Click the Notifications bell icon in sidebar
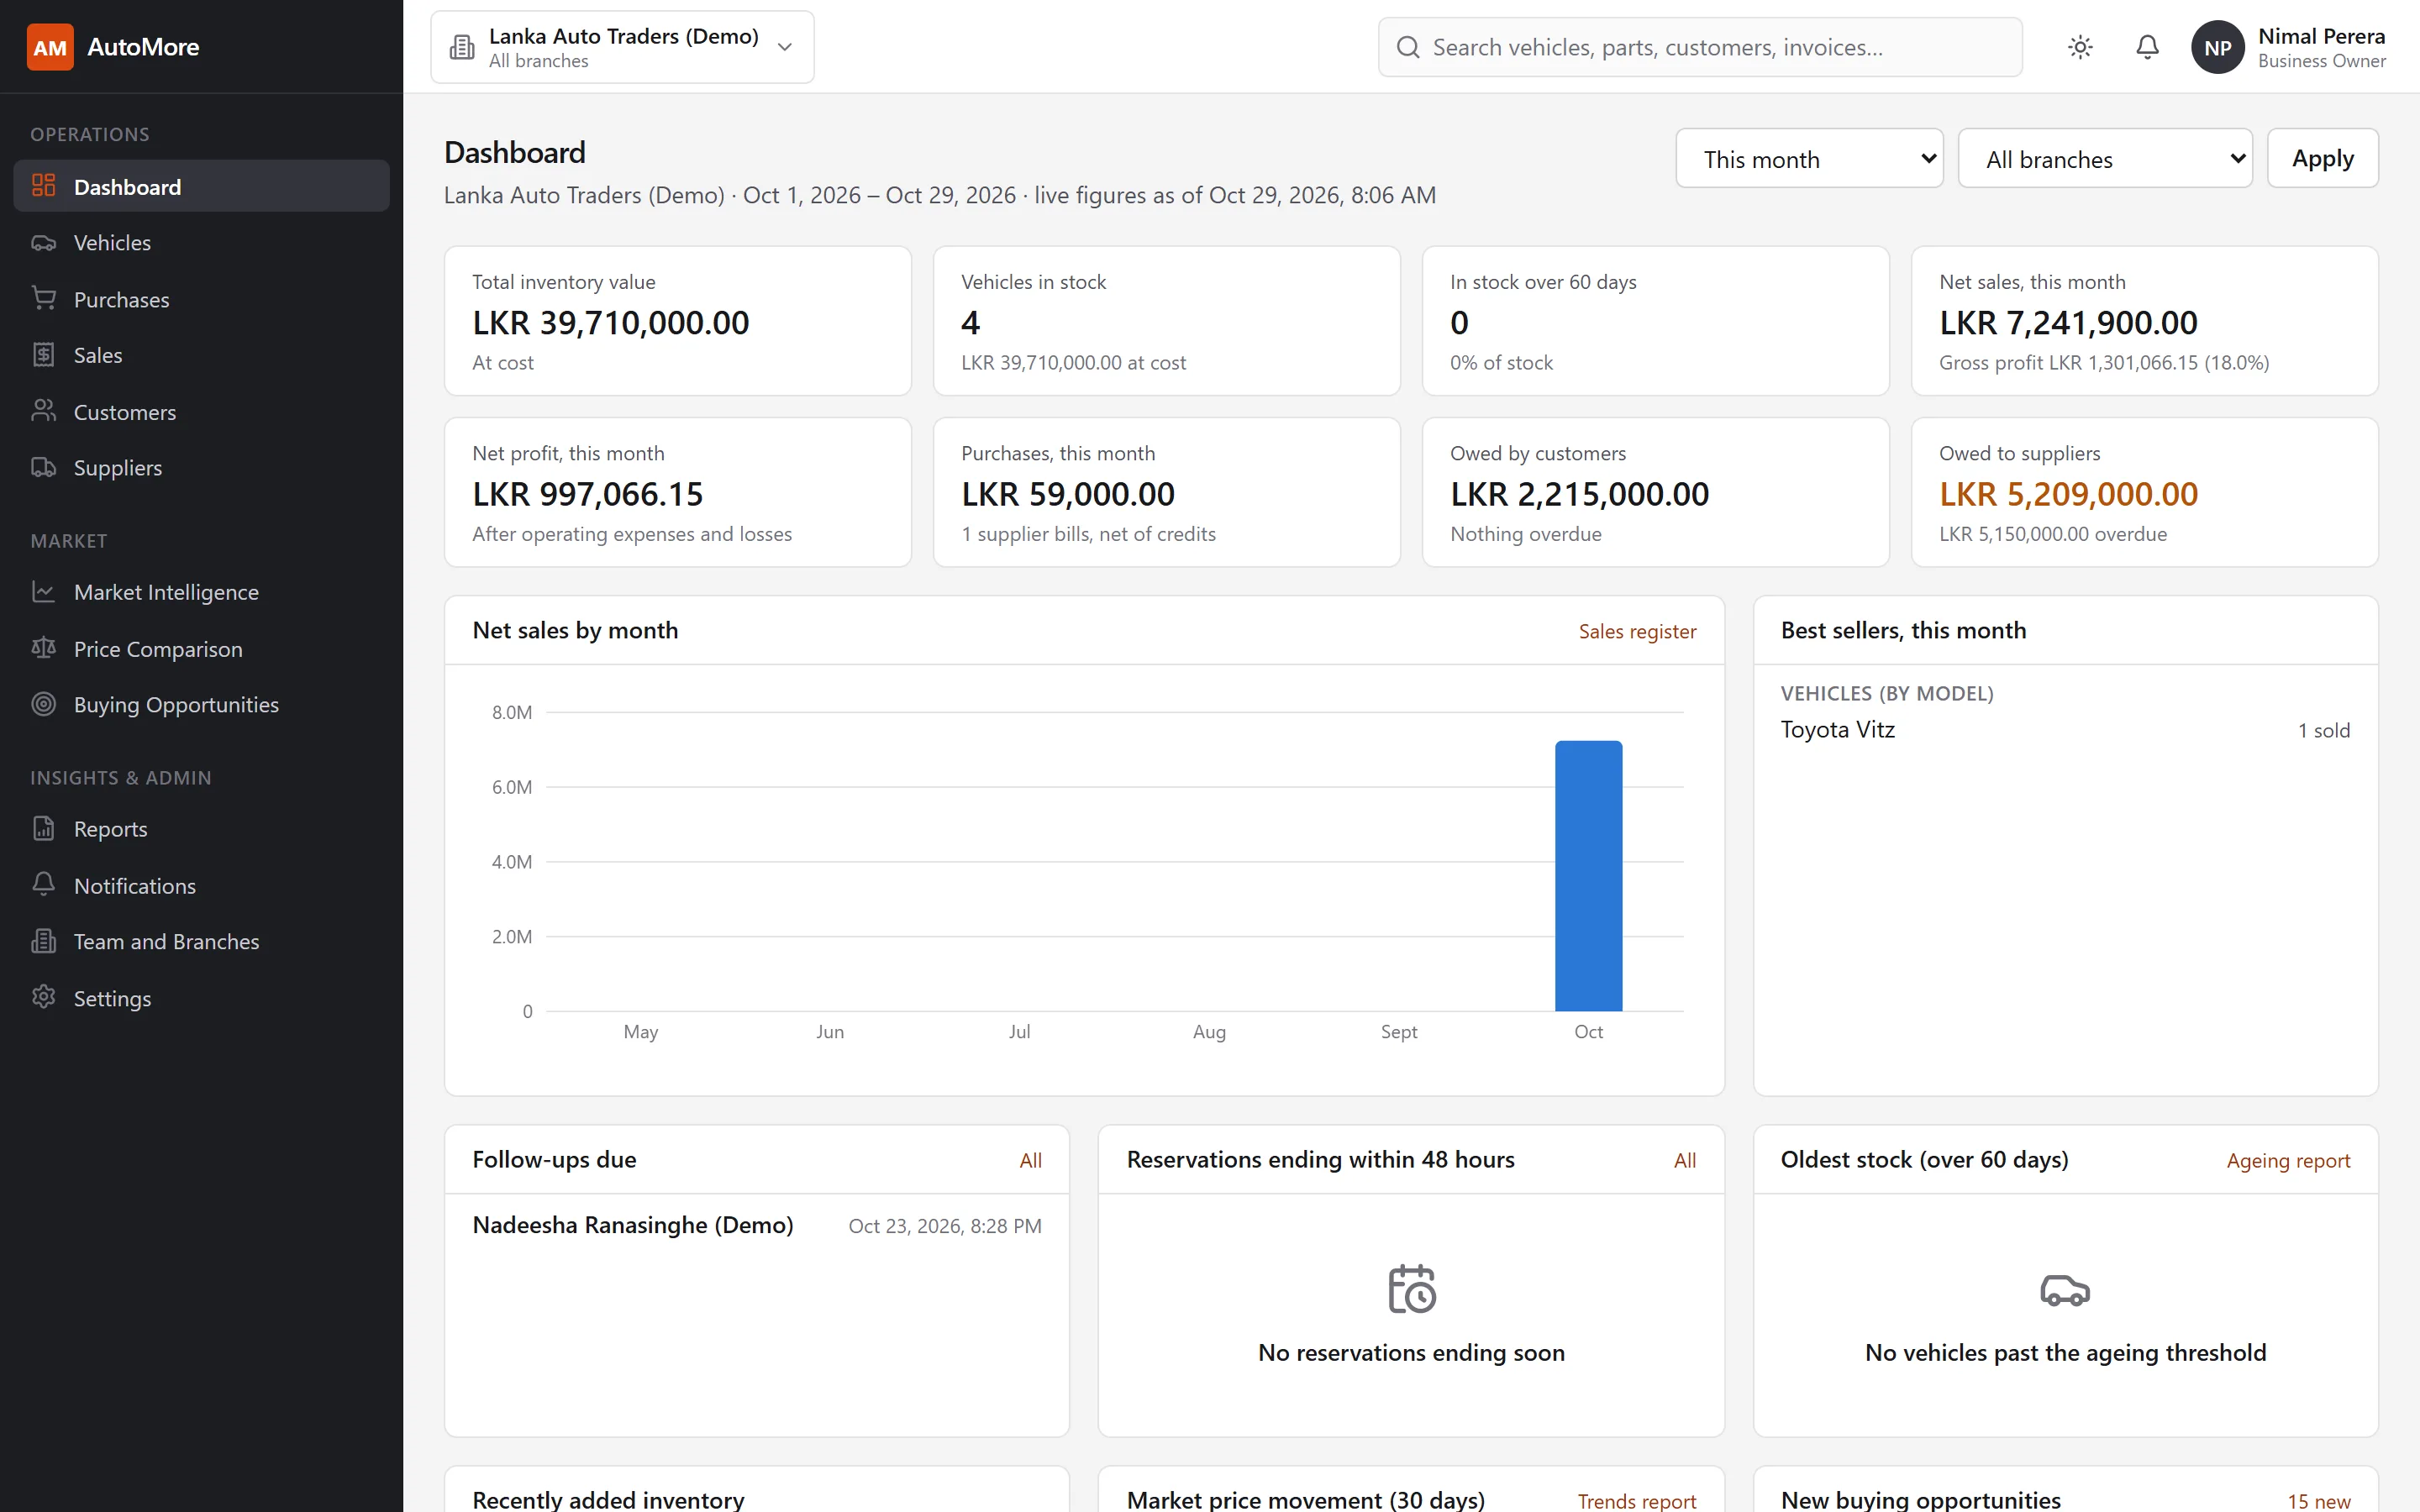Screen dimensions: 2420x1512 click(43, 885)
